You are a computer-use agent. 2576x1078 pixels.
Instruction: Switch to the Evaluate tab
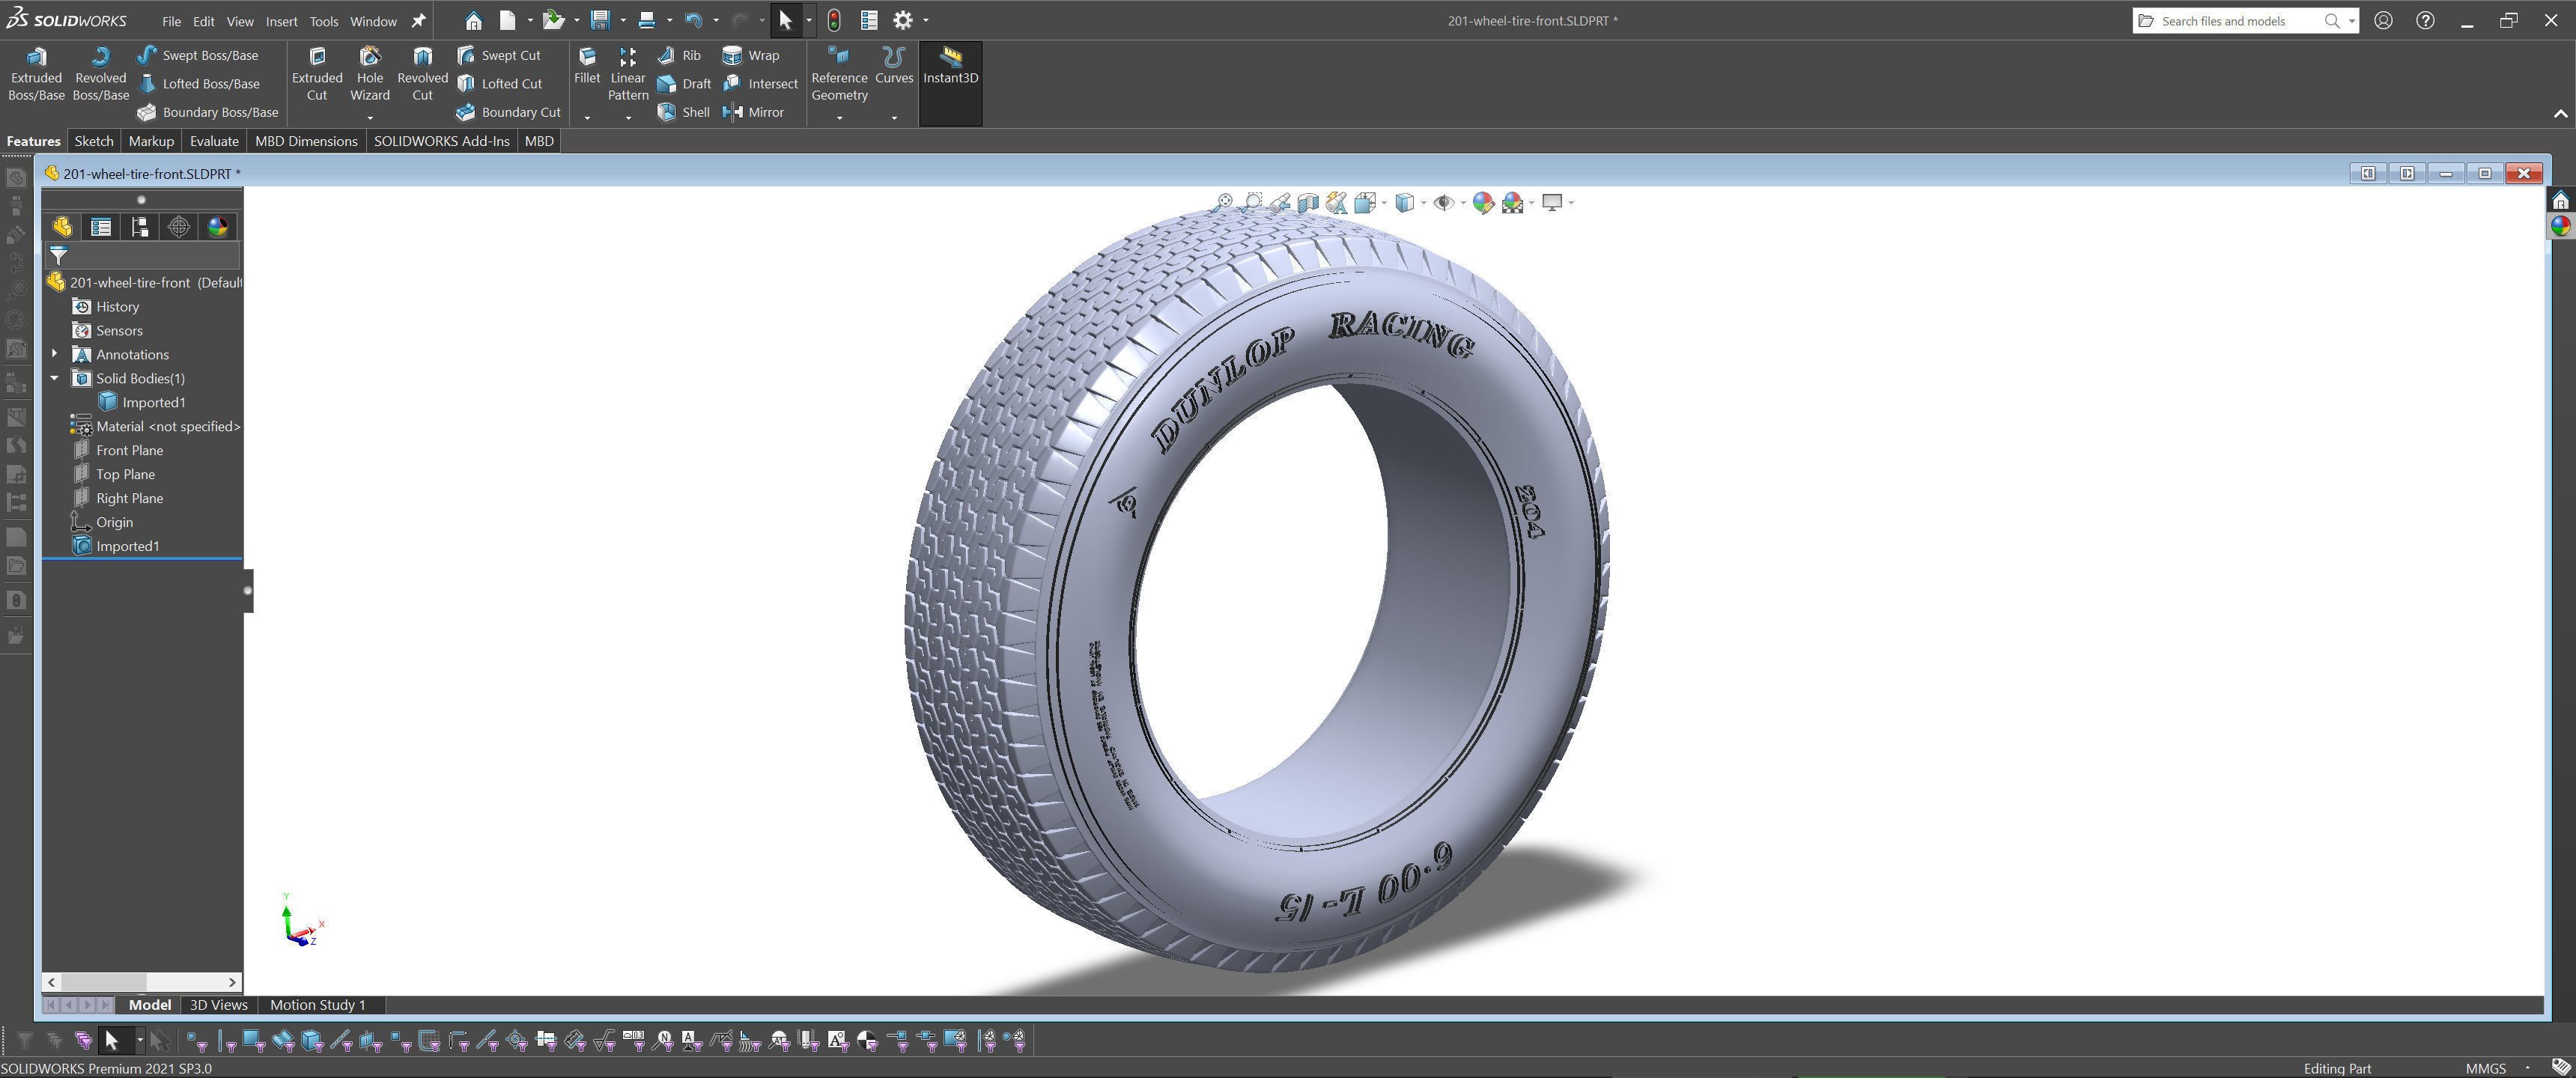pyautogui.click(x=214, y=141)
